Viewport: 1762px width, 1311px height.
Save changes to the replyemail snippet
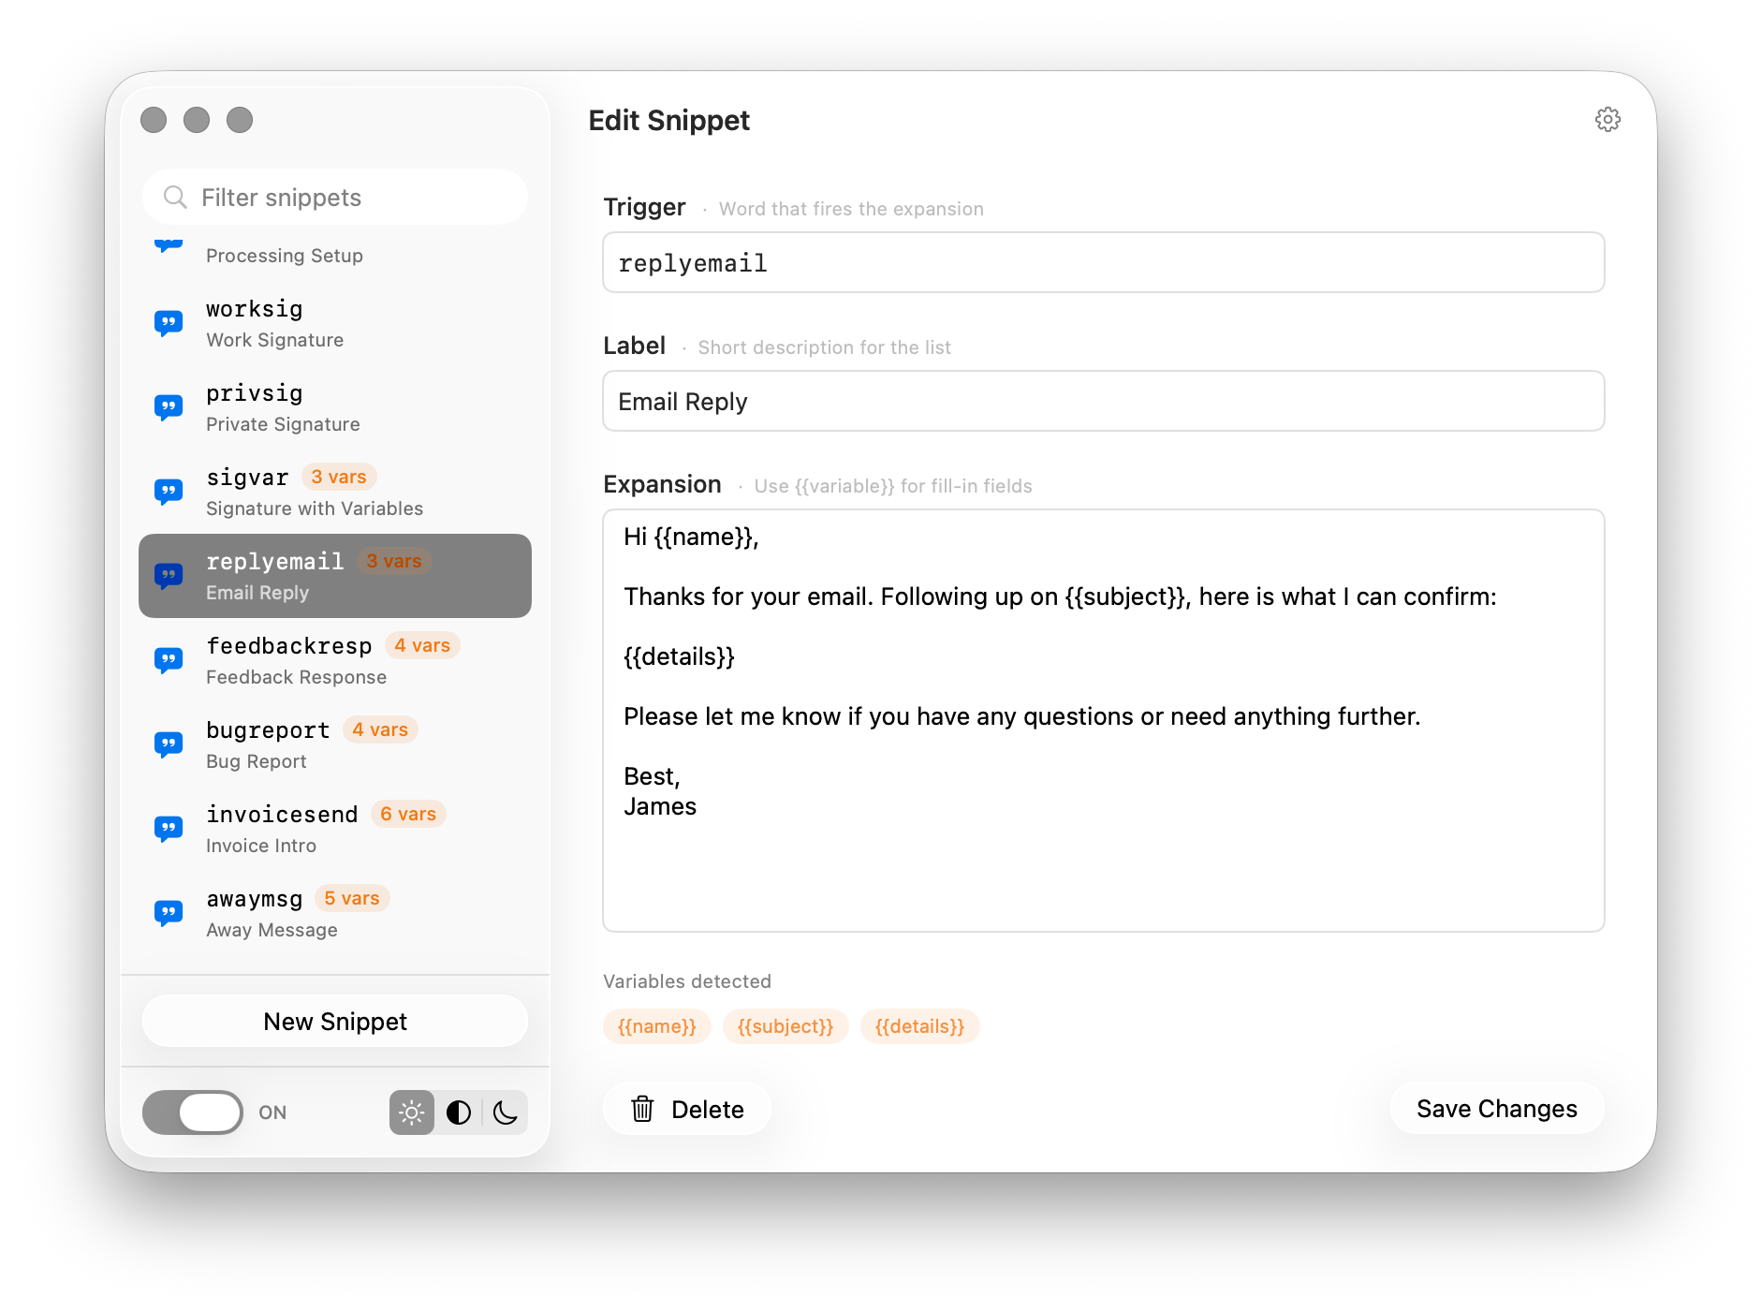(1496, 1109)
